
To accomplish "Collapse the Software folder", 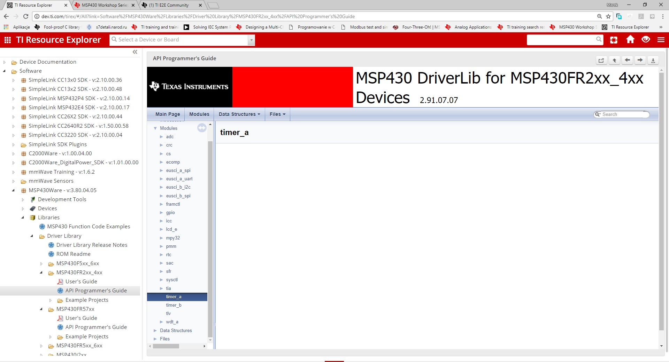I will pos(5,71).
